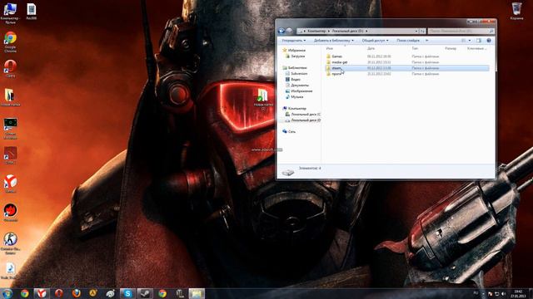Click the Explorer search field
This screenshot has width=533, height=299.
coord(461,31)
